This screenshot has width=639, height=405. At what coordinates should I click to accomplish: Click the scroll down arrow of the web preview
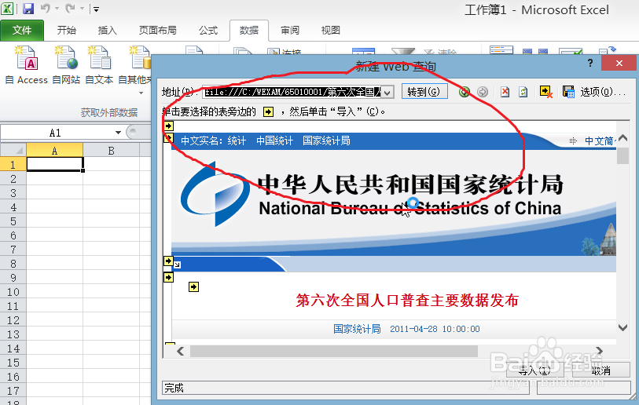(622, 327)
